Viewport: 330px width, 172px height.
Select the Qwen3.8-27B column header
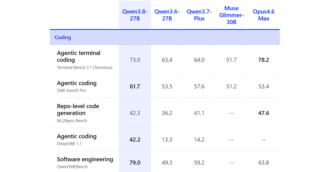pos(135,15)
